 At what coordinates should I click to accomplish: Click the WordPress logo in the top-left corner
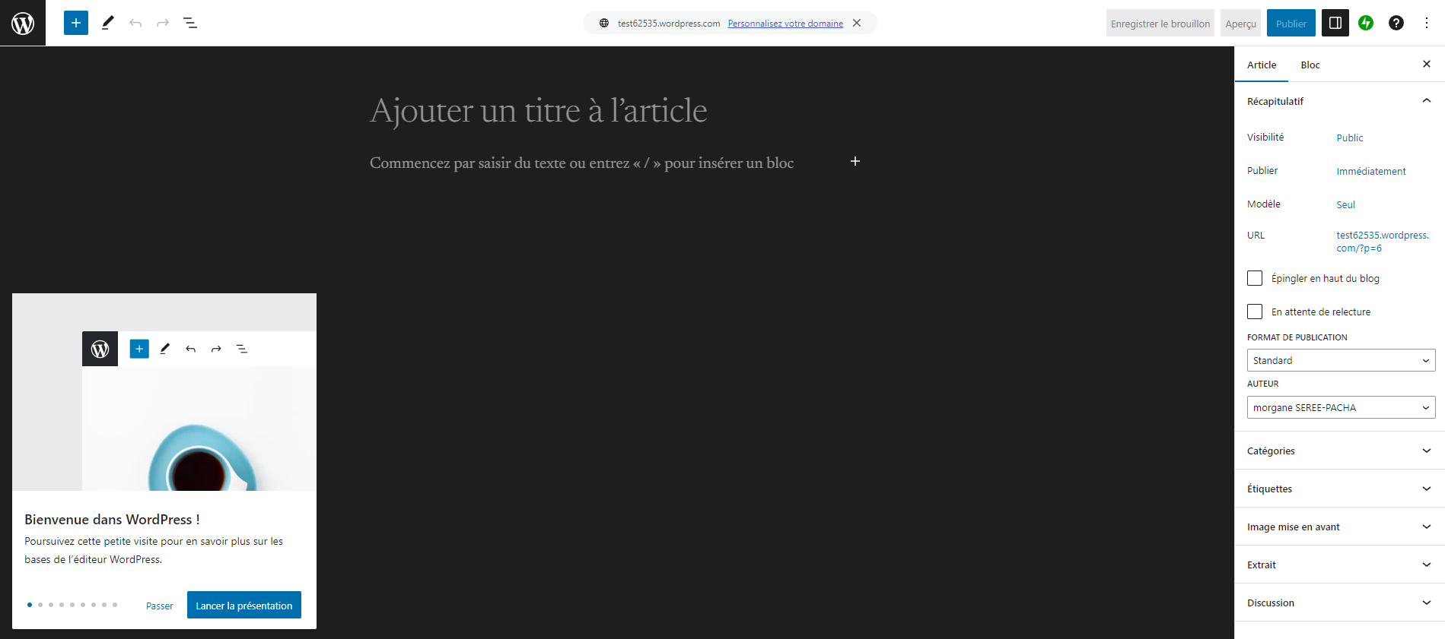pos(23,23)
